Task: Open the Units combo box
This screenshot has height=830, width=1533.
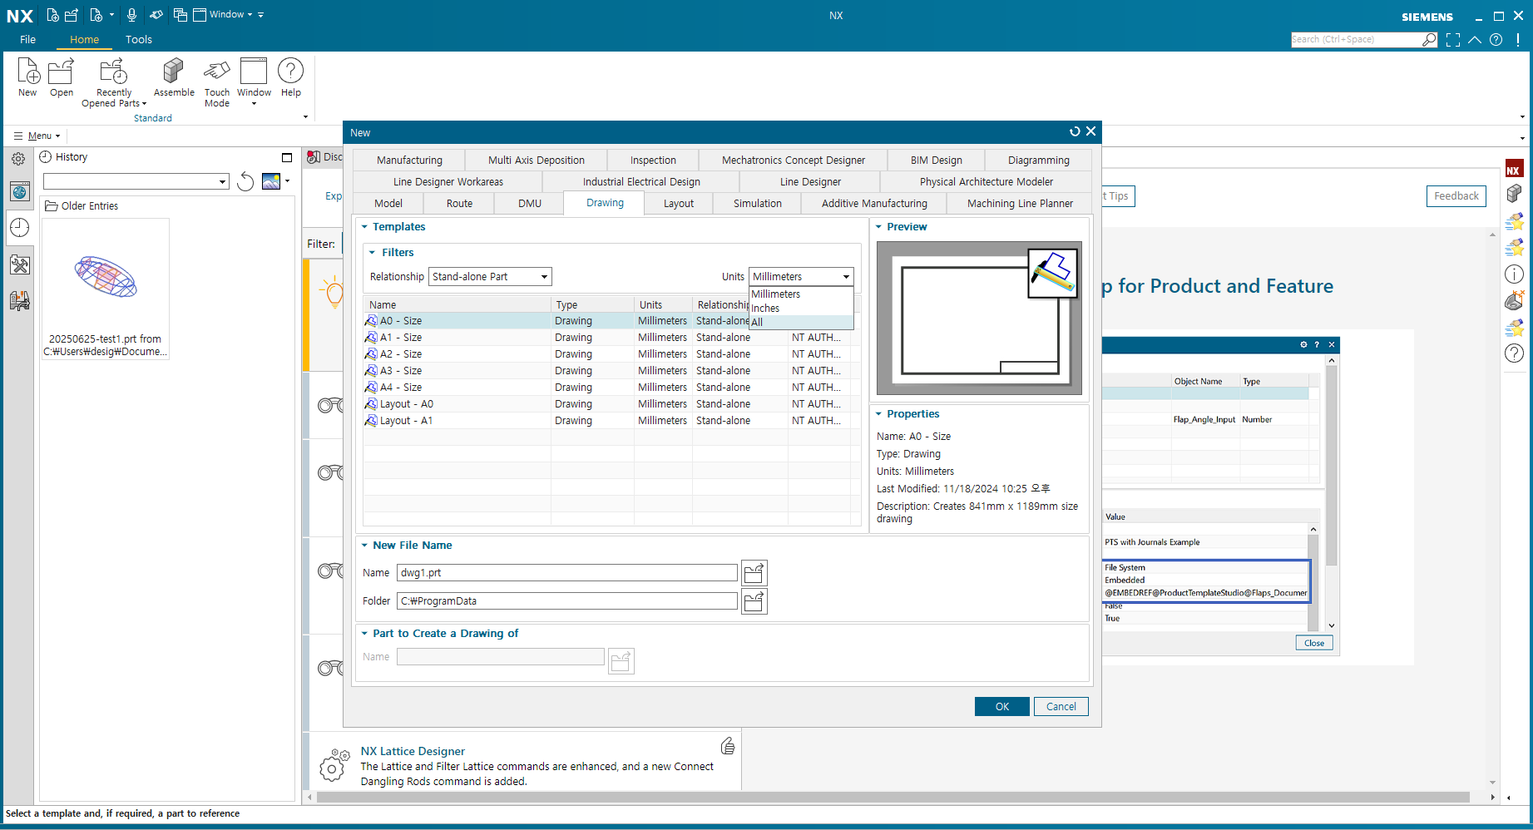Action: pyautogui.click(x=801, y=277)
